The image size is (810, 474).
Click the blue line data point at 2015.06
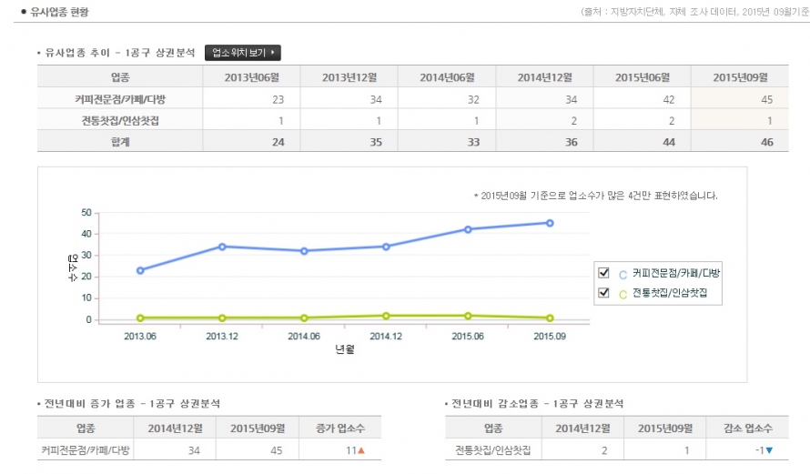point(468,229)
